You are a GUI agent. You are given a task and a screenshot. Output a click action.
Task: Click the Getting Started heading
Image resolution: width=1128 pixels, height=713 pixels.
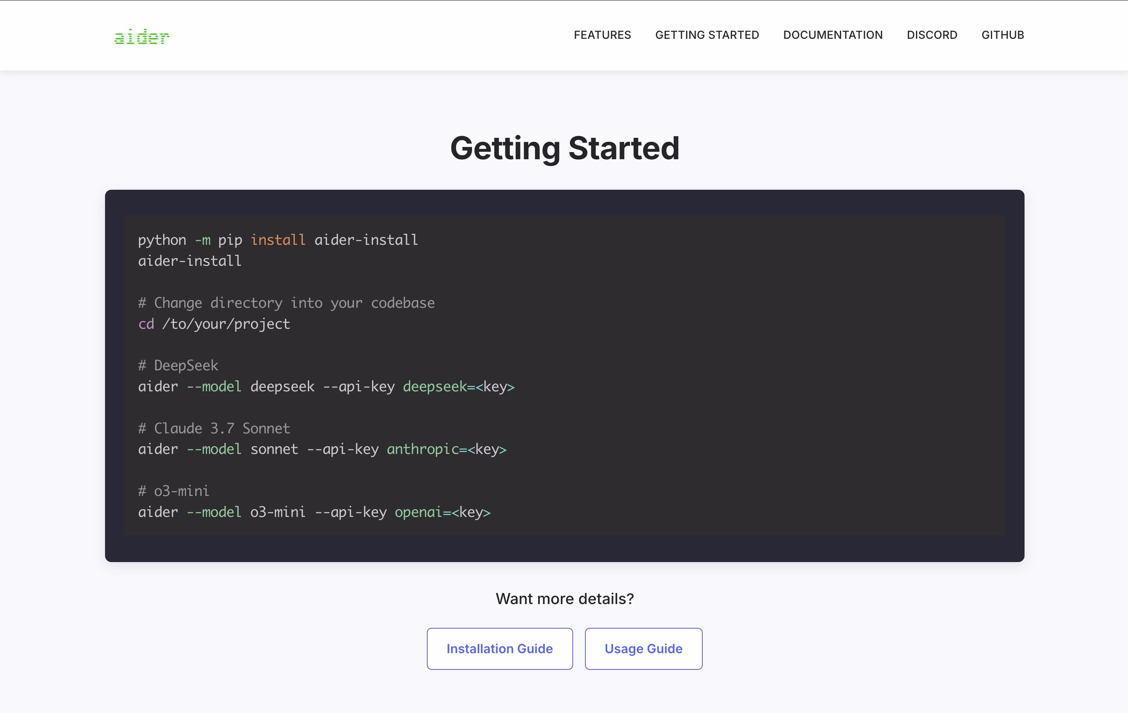[x=564, y=148]
